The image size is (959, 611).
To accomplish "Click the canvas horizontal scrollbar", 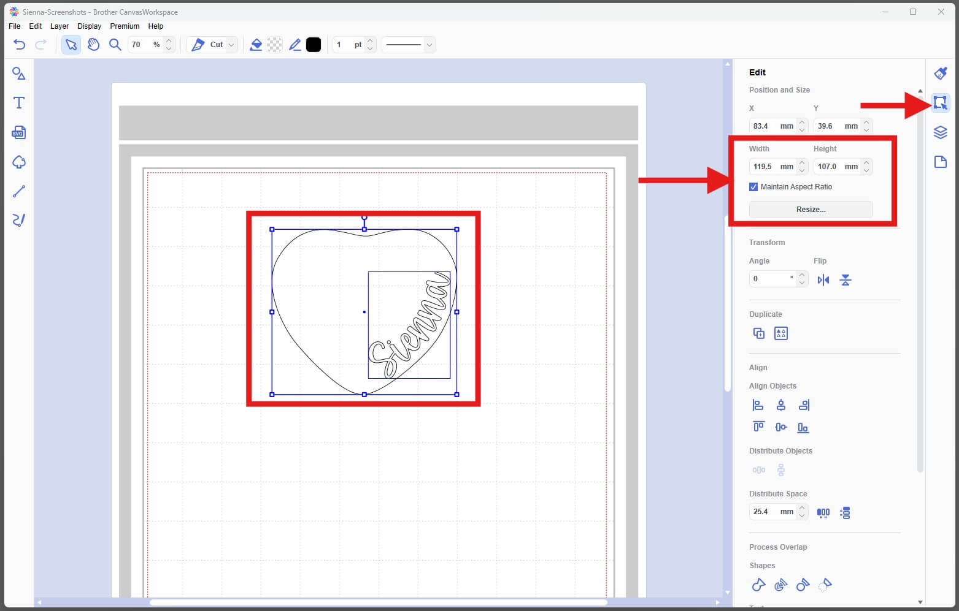I will tap(379, 602).
